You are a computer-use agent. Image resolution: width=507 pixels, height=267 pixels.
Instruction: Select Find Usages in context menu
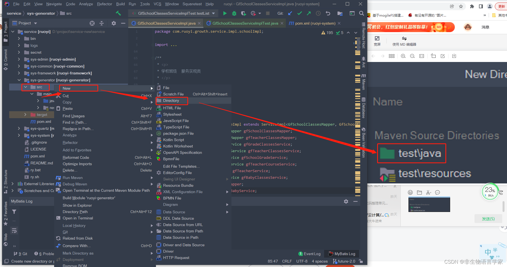74,116
